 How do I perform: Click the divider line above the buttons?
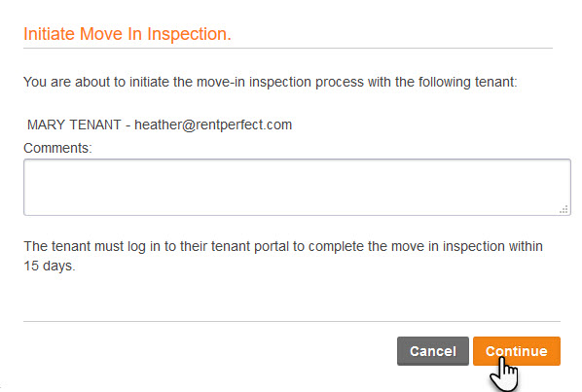tap(292, 321)
